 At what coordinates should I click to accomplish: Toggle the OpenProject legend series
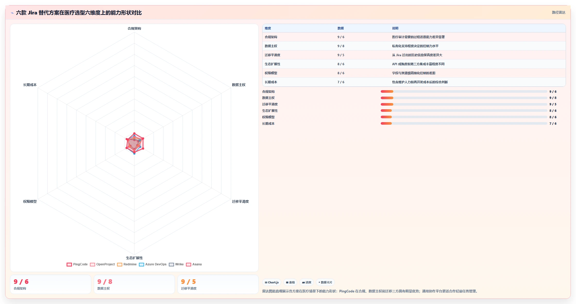click(102, 264)
